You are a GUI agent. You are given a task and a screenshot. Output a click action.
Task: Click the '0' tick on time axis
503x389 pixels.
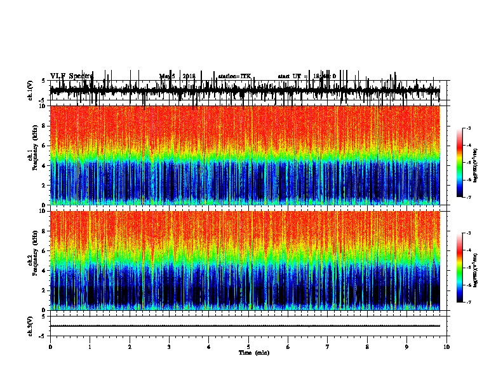[50, 347]
